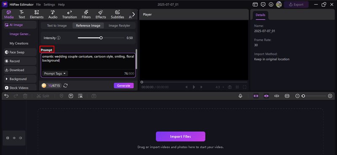Open the Transition tab
Image resolution: width=337 pixels, height=155 pixels.
70,14
